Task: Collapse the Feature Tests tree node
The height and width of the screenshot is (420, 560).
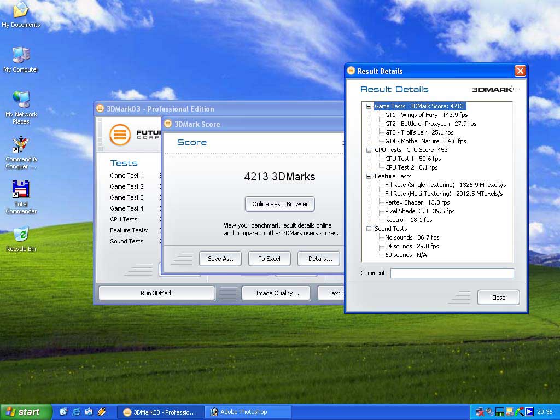Action: point(369,176)
